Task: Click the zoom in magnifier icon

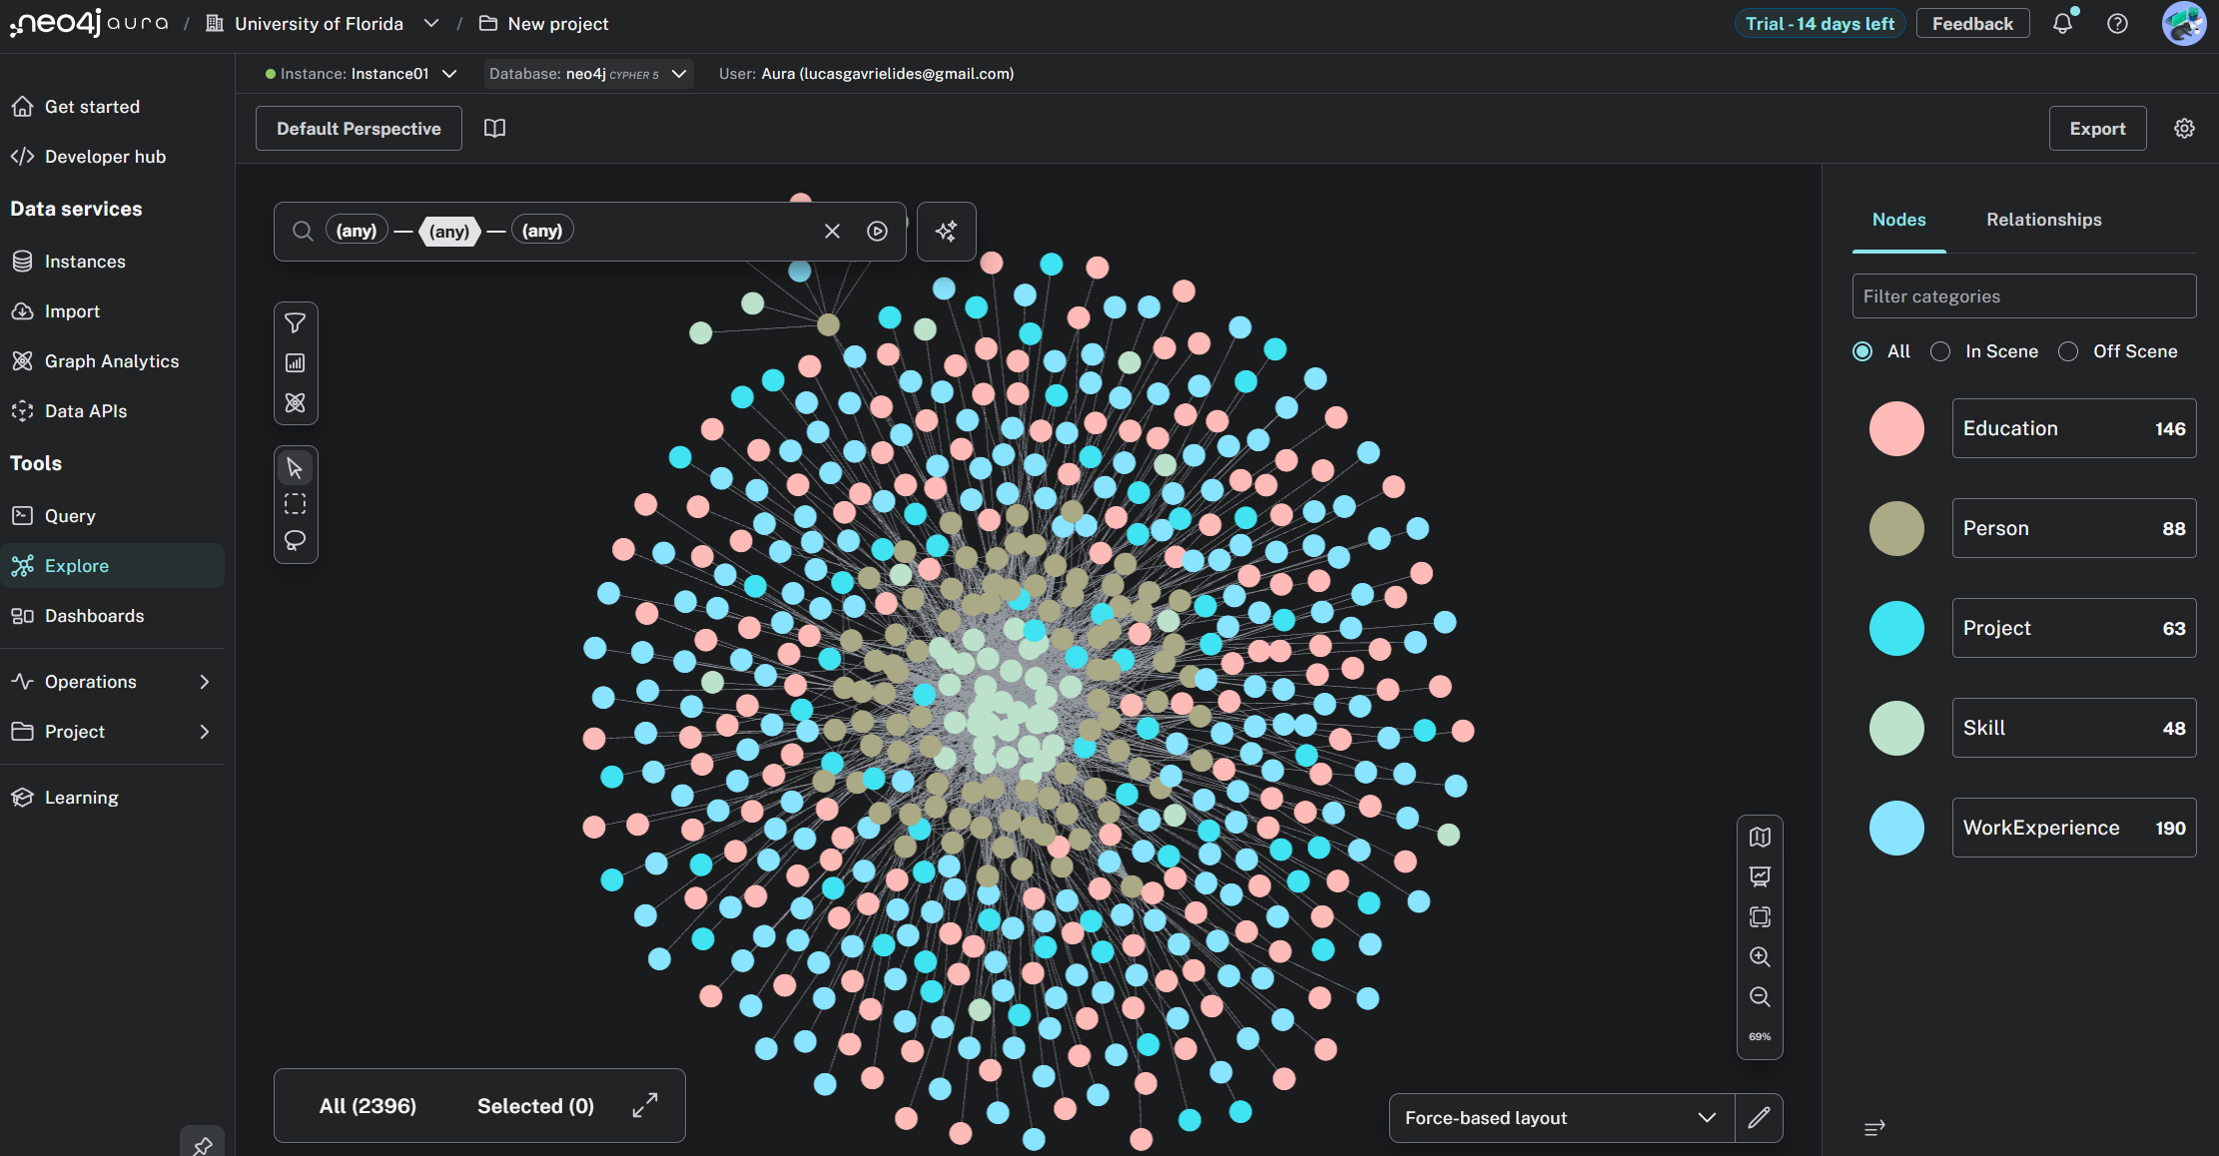Action: [x=1760, y=956]
